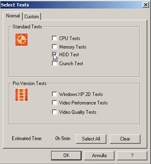
Task: Click the Pro Version Tests group label
Action: (x=30, y=83)
